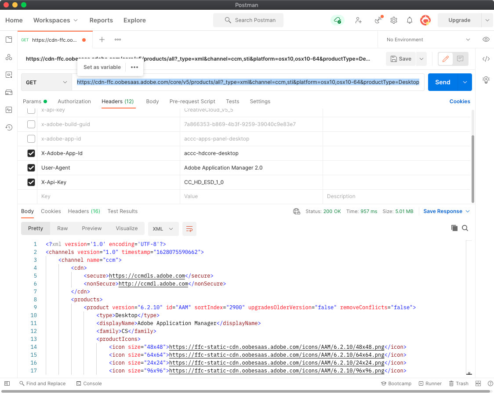Open the Collections sidebar panel
This screenshot has height=394, width=494.
8,40
